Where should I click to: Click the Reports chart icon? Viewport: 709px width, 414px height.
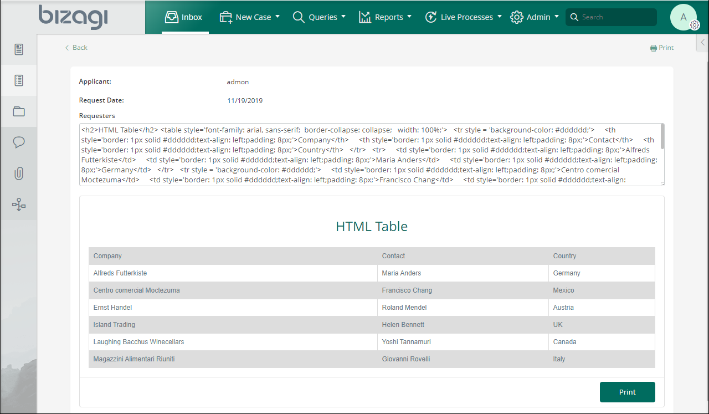coord(364,17)
